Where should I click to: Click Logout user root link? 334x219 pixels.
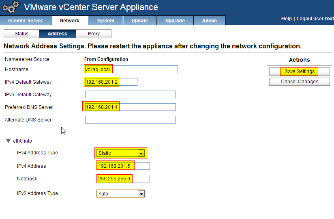click(315, 19)
